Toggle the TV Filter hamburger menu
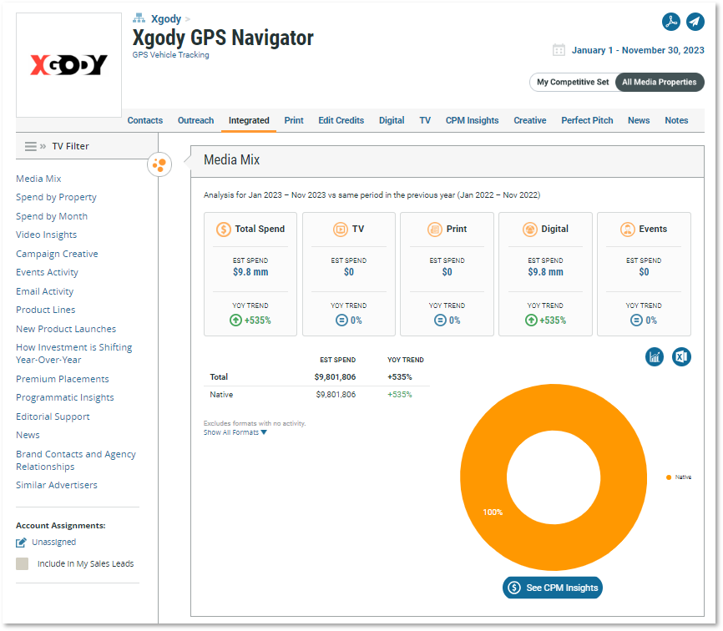Viewport: 723px width, 631px height. (30, 146)
